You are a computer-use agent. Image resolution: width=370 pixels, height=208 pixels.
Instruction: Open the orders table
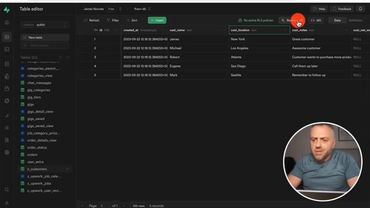click(x=32, y=155)
